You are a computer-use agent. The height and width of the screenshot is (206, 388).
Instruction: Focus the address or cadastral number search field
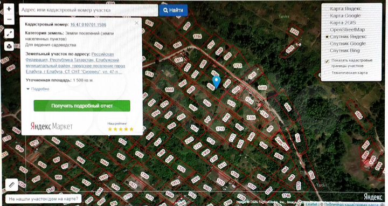point(88,10)
